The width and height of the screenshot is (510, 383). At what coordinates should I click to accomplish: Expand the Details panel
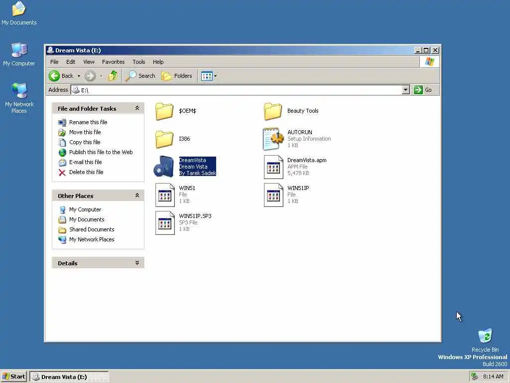[137, 263]
